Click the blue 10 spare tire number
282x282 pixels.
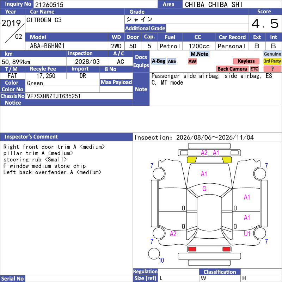click(x=161, y=260)
